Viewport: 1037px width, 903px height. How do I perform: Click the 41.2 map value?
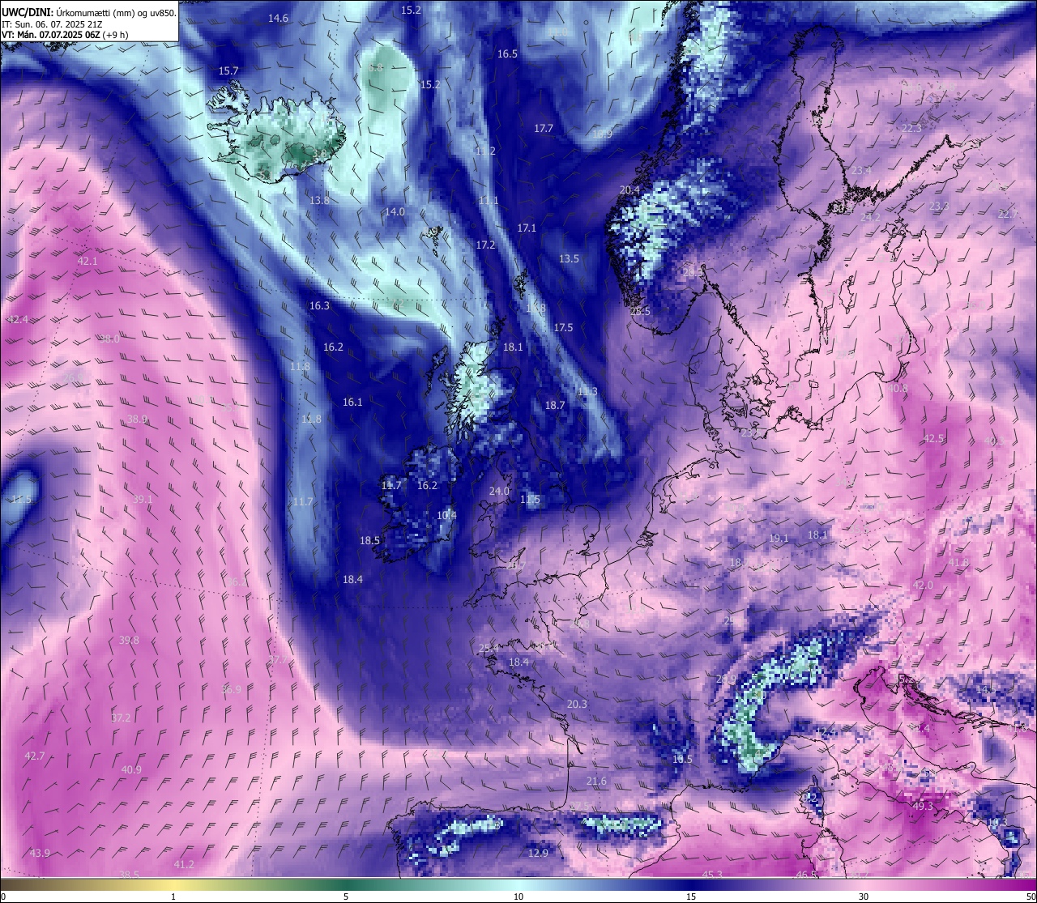(184, 864)
